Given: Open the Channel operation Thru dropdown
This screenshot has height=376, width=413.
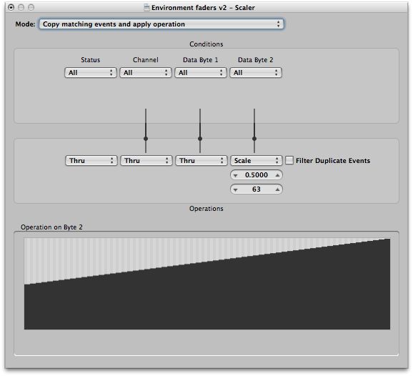Looking at the screenshot, I should 146,160.
